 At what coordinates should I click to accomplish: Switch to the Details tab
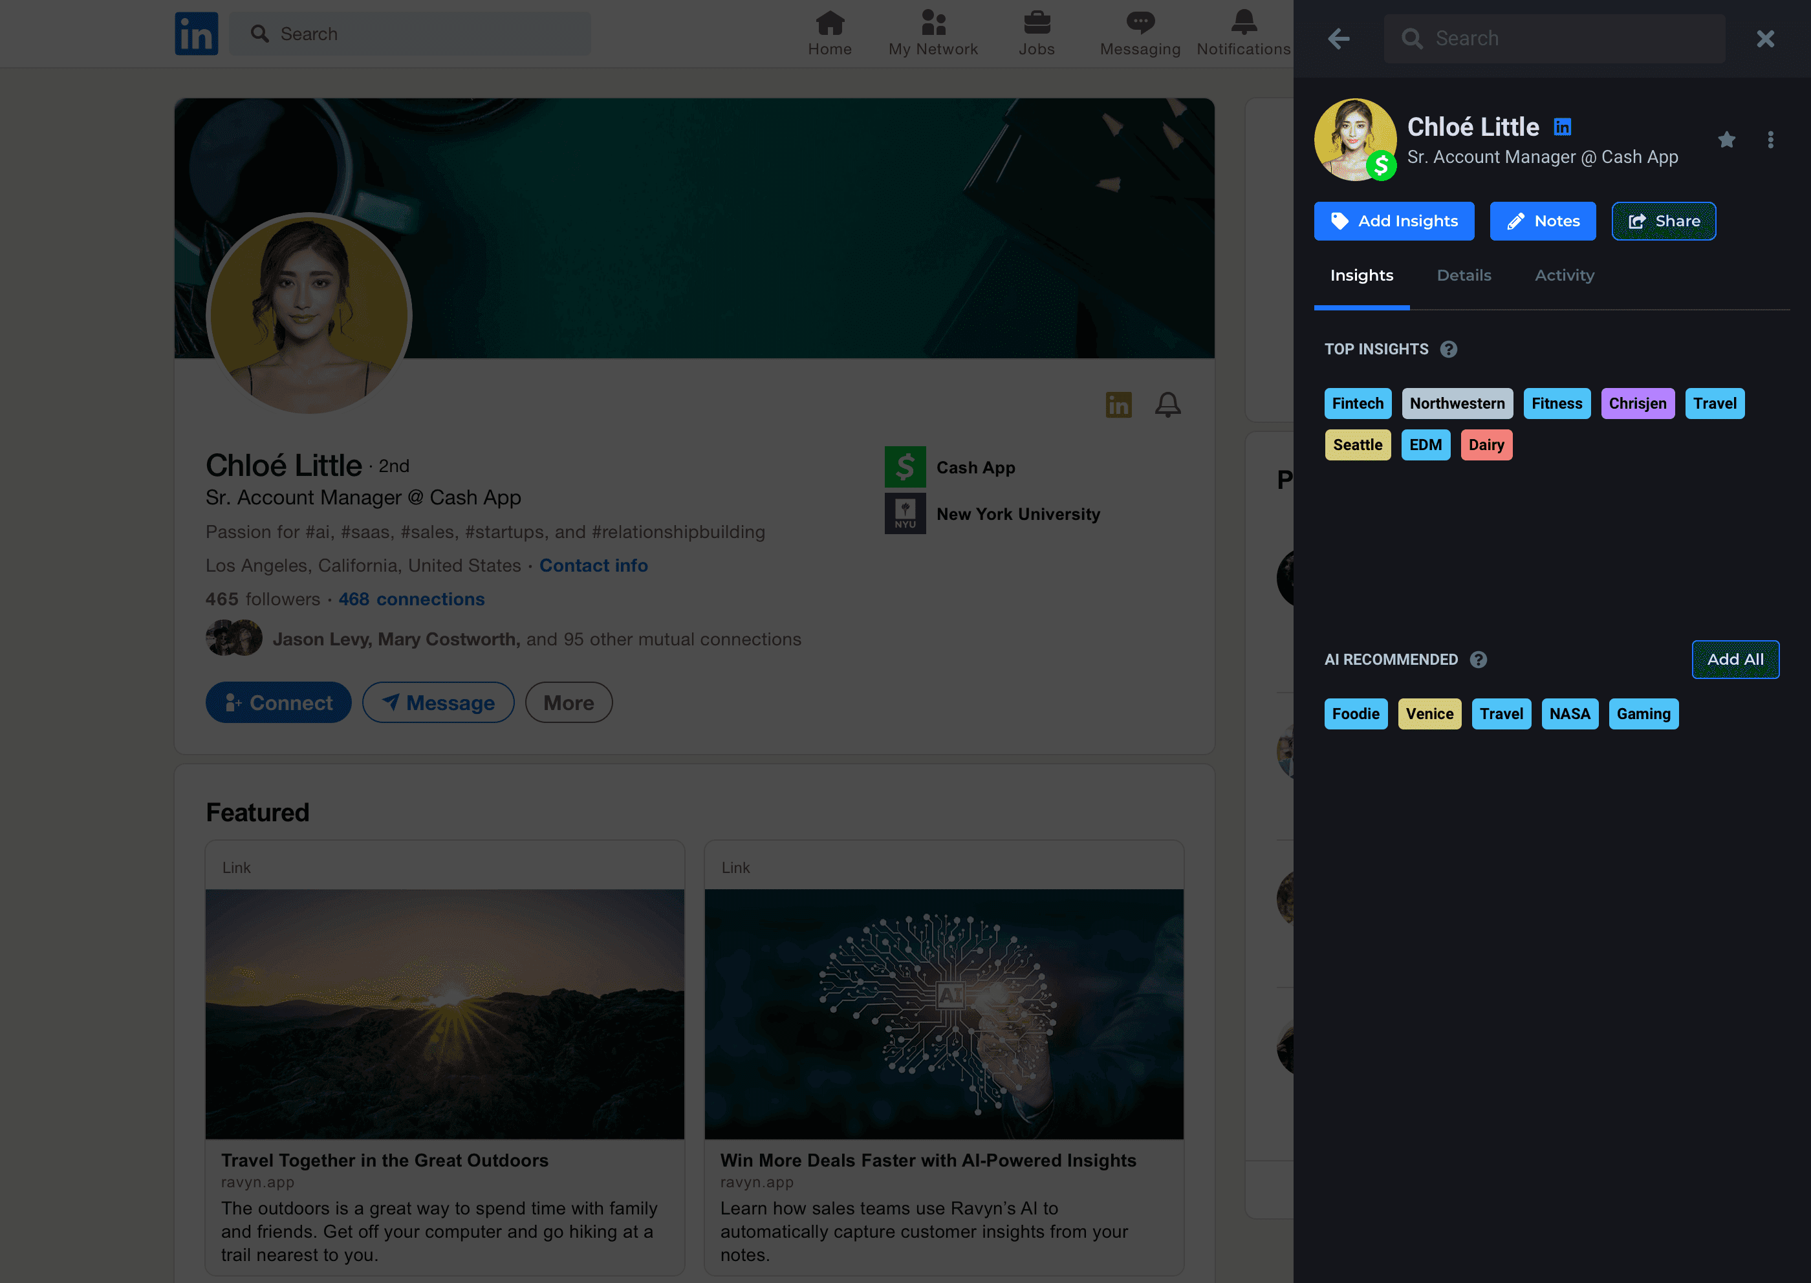pyautogui.click(x=1464, y=275)
